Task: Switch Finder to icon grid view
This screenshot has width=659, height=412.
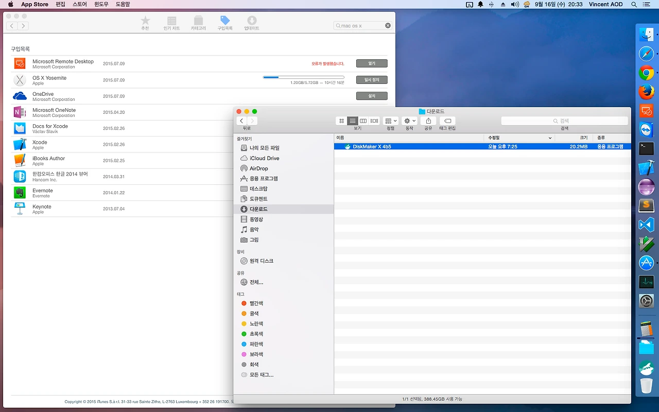Action: point(341,121)
